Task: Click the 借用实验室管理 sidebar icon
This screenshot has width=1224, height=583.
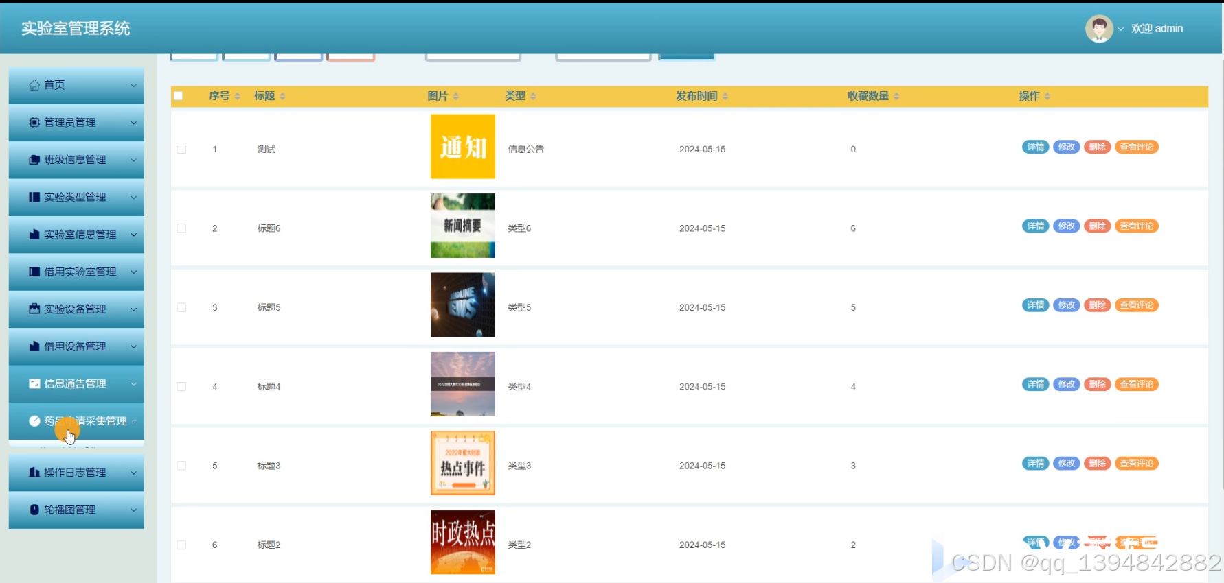Action: pyautogui.click(x=34, y=272)
